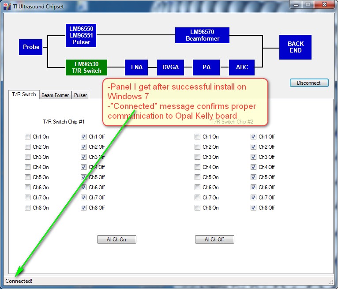Screen dimensions: 338x289
Task: Click the T/R Switch Chip #1 label
Action: click(x=64, y=122)
